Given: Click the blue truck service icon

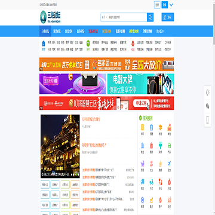Looking at the screenshot, I should (x=143, y=182).
